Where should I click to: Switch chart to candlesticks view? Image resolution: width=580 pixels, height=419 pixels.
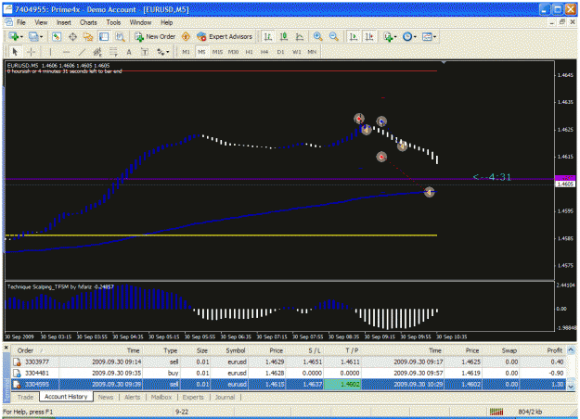point(284,36)
